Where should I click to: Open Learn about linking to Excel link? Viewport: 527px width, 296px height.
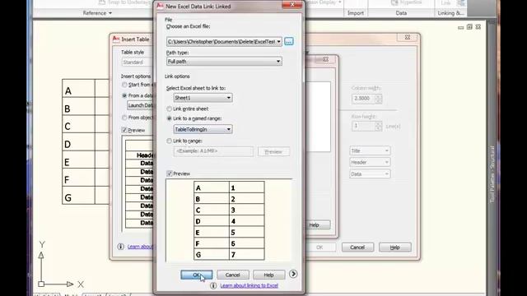click(249, 285)
